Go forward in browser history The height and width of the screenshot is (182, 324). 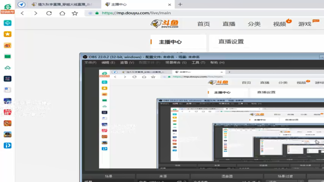[x=36, y=13]
